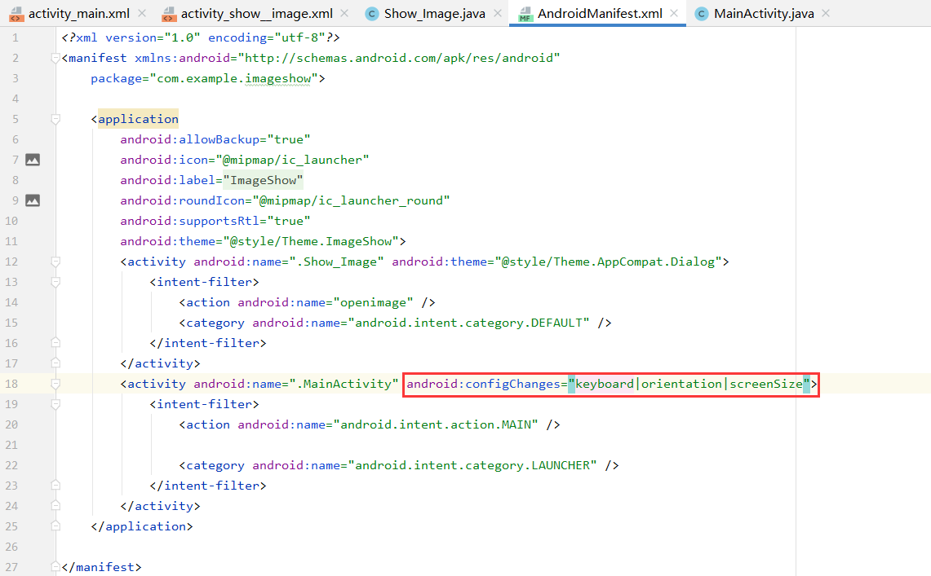This screenshot has width=931, height=576.
Task: Click the AndroidManifest.xml manifest icon
Action: click(x=525, y=14)
